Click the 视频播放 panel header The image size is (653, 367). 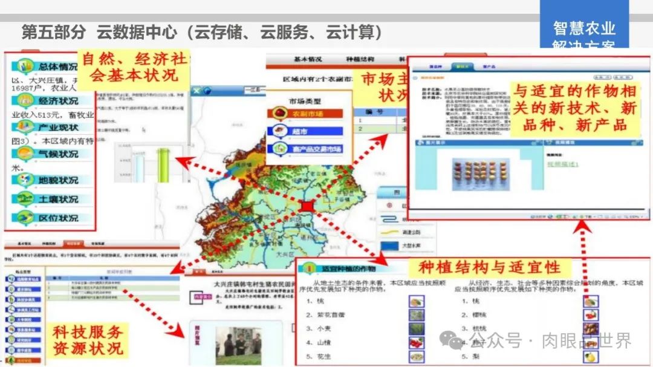tap(593, 143)
